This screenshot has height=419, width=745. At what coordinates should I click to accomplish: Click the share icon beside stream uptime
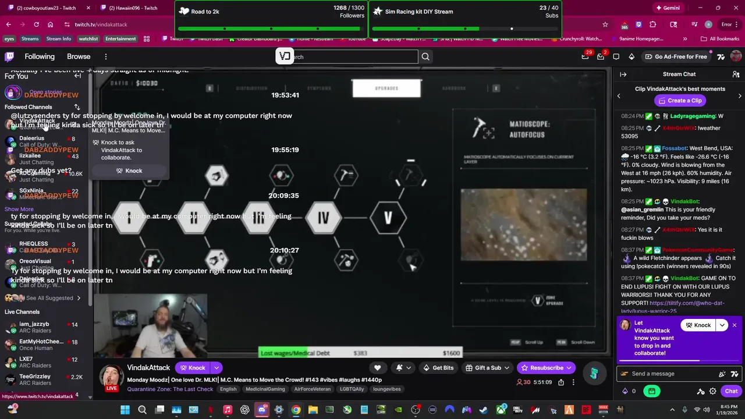point(561,382)
